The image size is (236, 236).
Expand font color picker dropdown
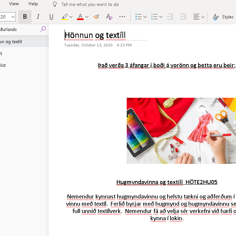pos(87,17)
